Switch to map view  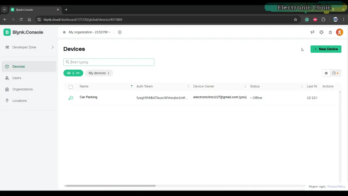click(335, 73)
